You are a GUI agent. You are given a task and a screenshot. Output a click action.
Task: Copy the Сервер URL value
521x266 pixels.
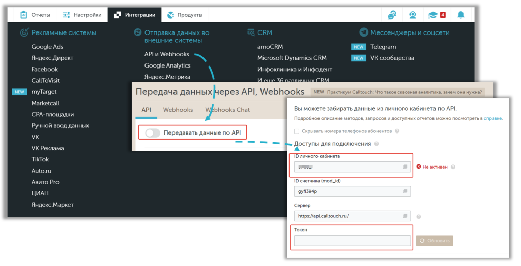click(404, 216)
